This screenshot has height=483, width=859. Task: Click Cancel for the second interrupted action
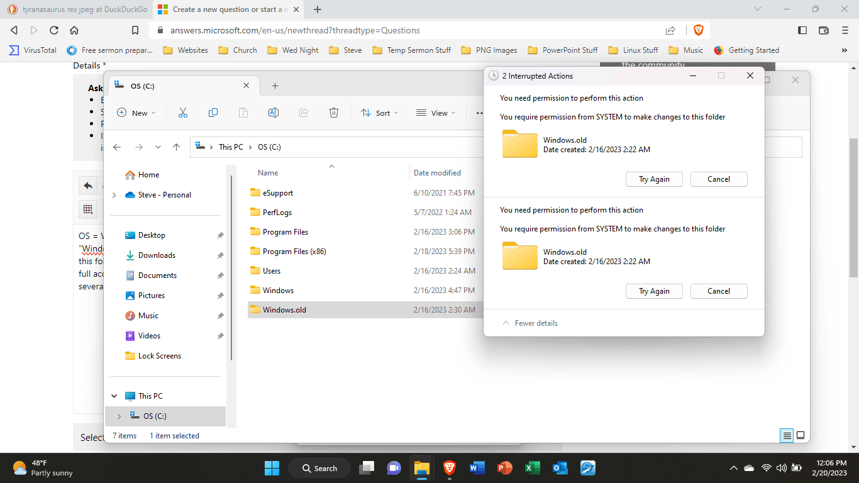coord(719,291)
